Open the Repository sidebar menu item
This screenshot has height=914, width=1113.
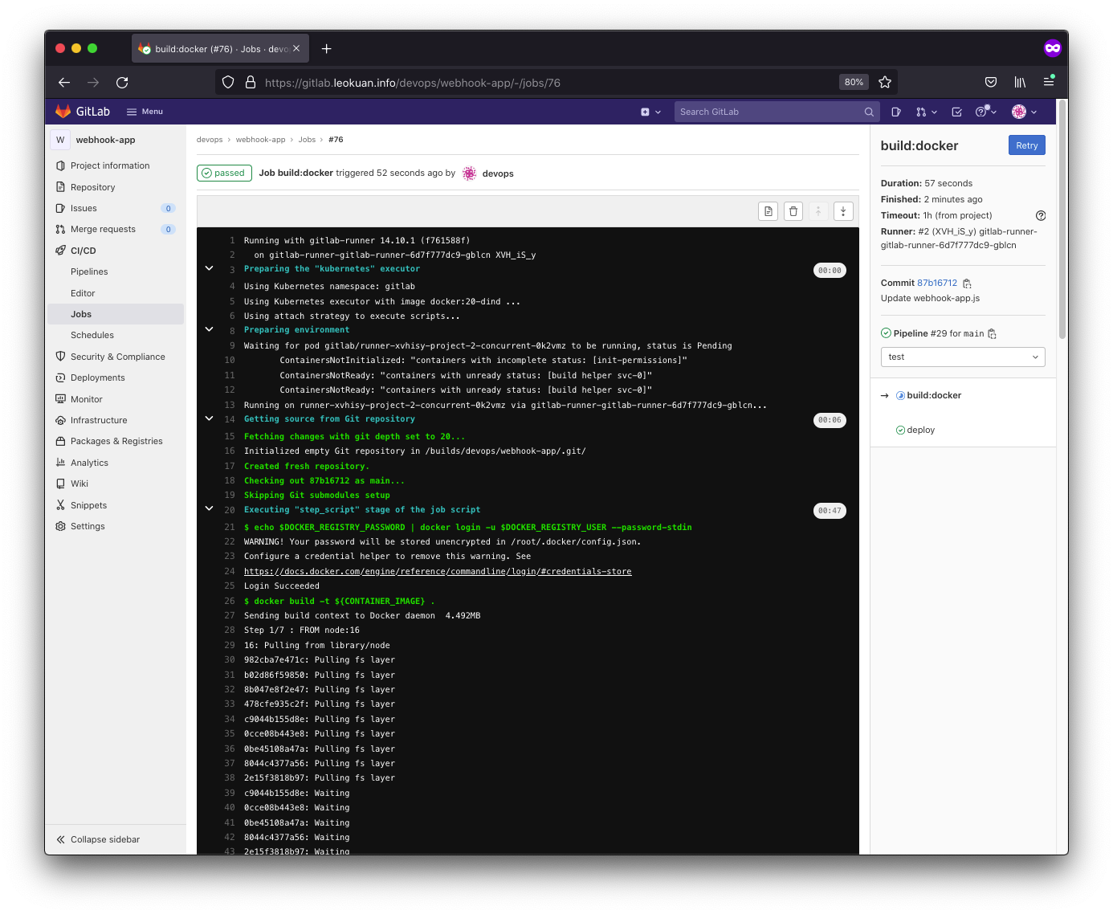coord(93,187)
